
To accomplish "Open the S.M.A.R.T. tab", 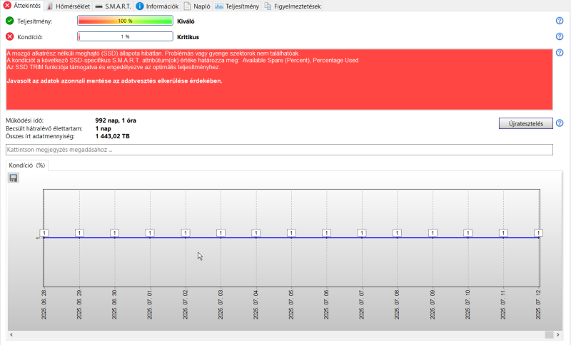I will (x=113, y=6).
